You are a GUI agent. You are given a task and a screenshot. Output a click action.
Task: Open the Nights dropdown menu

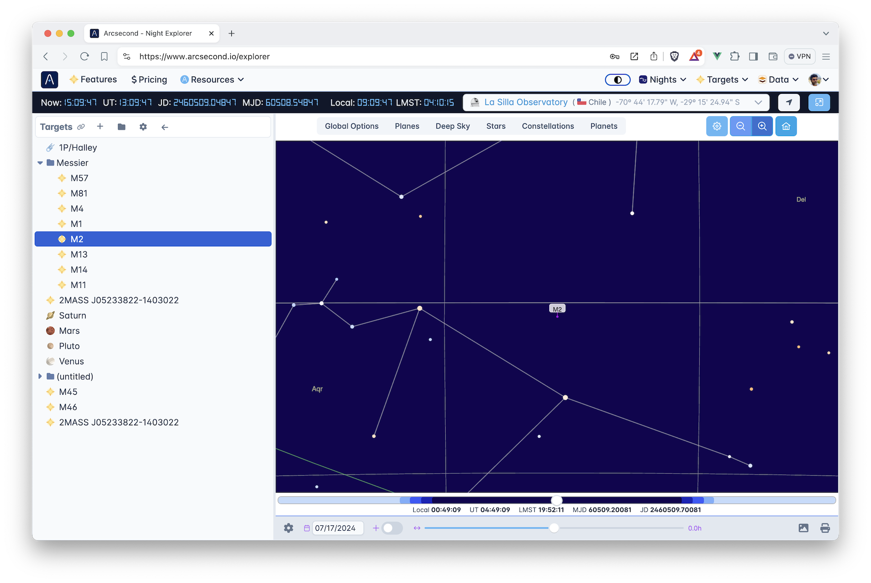(662, 79)
